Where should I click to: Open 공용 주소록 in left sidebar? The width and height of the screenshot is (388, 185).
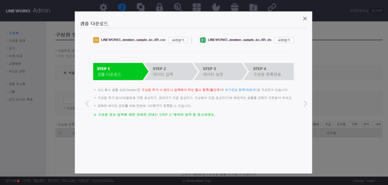pyautogui.click(x=17, y=84)
